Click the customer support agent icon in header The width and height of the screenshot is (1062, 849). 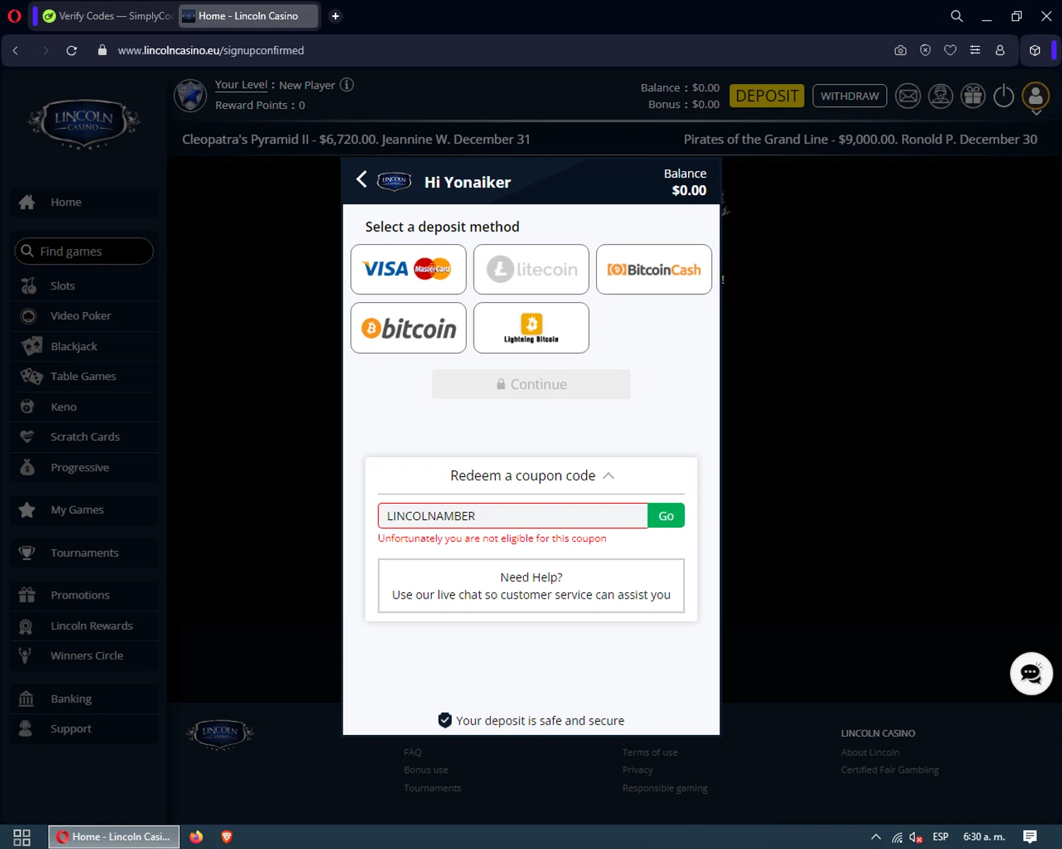tap(940, 96)
